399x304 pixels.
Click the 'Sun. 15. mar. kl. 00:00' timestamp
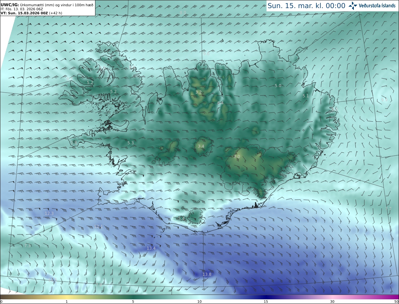tap(306, 6)
